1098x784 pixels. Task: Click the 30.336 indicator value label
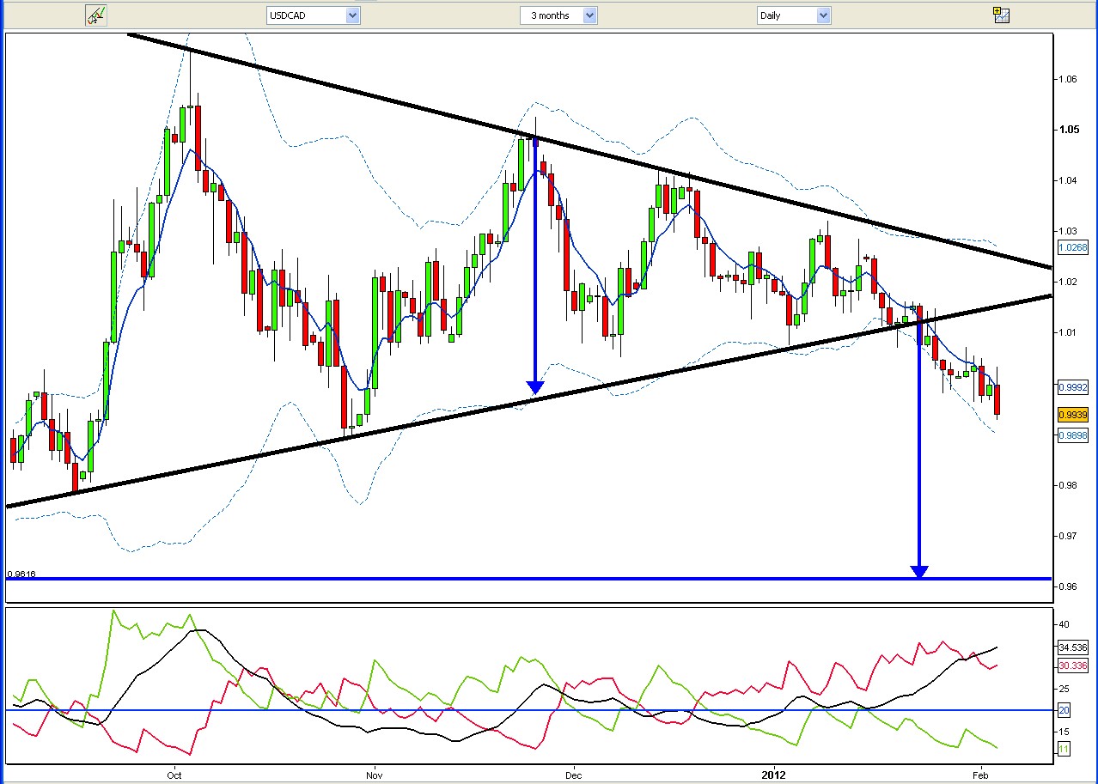1074,665
